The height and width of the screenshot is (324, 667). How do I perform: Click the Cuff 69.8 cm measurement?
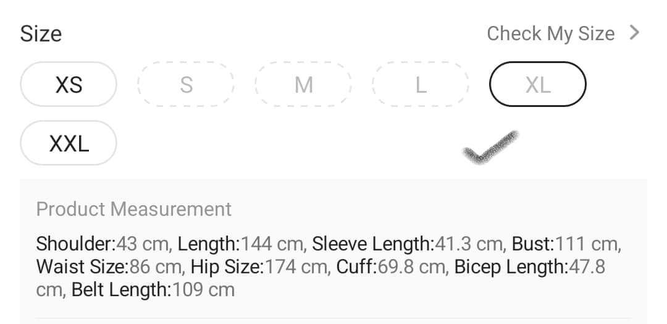392,267
